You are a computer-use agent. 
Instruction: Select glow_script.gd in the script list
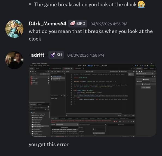(57, 78)
